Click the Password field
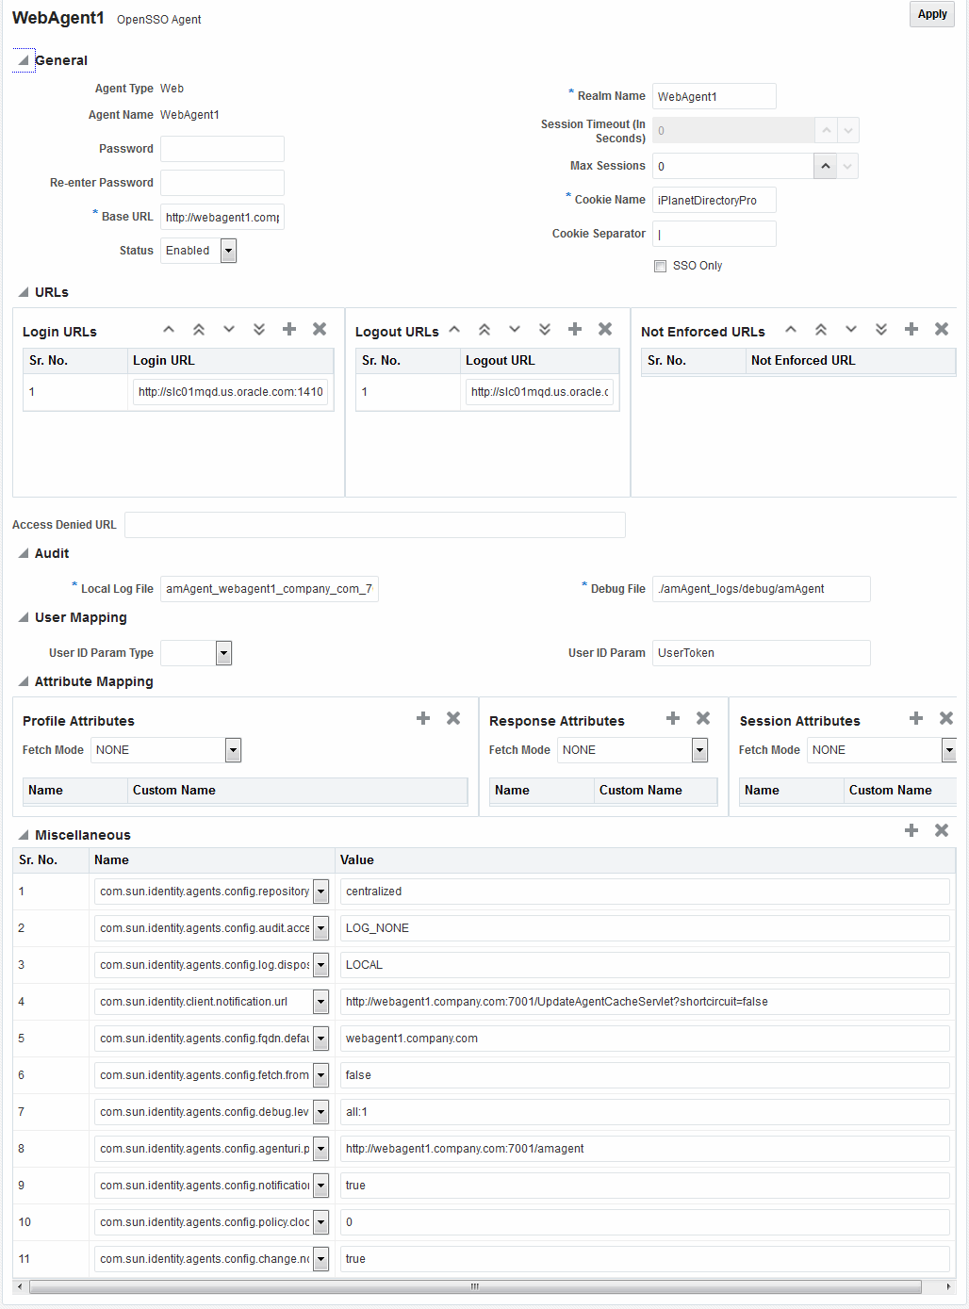This screenshot has width=969, height=1309. (x=222, y=149)
